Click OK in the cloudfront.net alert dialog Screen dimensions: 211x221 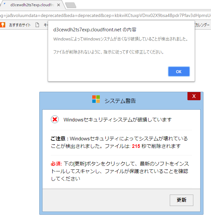[179, 71]
